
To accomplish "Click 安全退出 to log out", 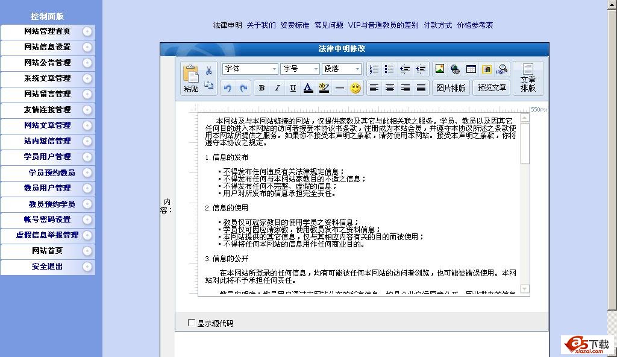I will pyautogui.click(x=47, y=267).
